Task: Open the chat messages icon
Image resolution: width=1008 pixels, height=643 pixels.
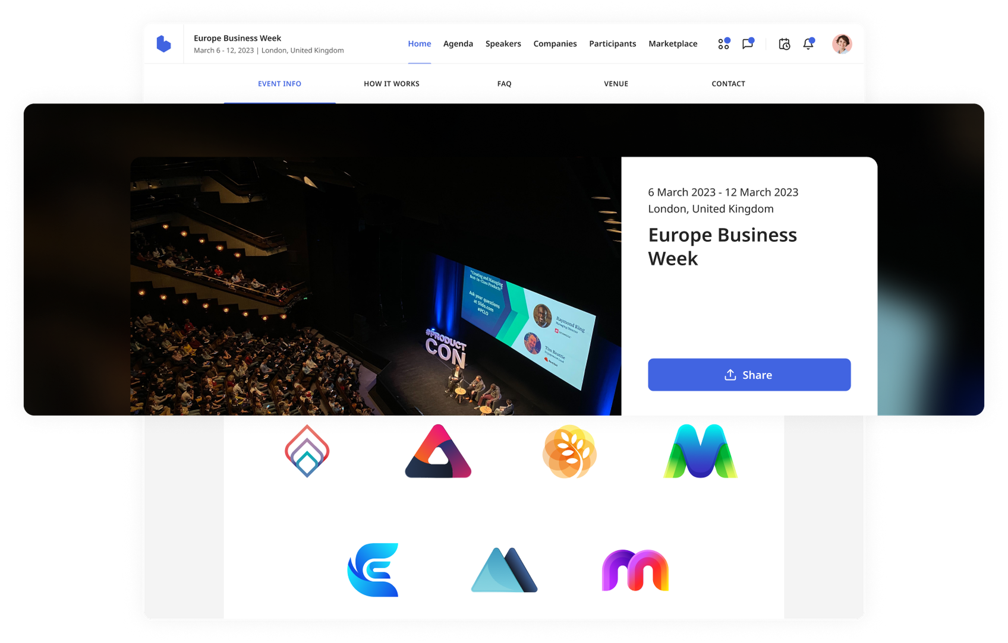Action: 748,43
